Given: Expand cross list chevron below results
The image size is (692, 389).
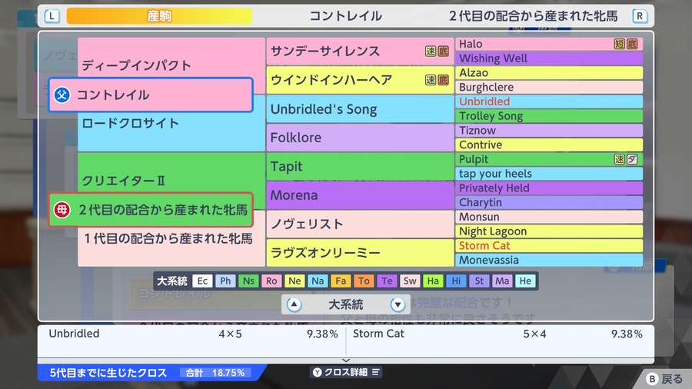Looking at the screenshot, I should [x=346, y=361].
